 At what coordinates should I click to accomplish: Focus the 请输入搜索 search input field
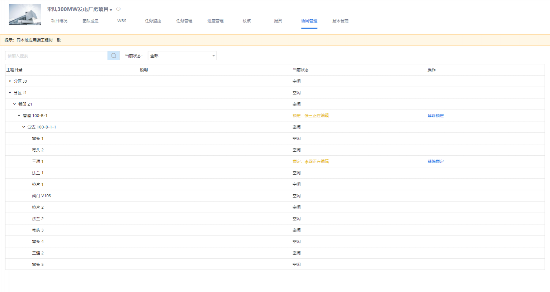(x=56, y=55)
